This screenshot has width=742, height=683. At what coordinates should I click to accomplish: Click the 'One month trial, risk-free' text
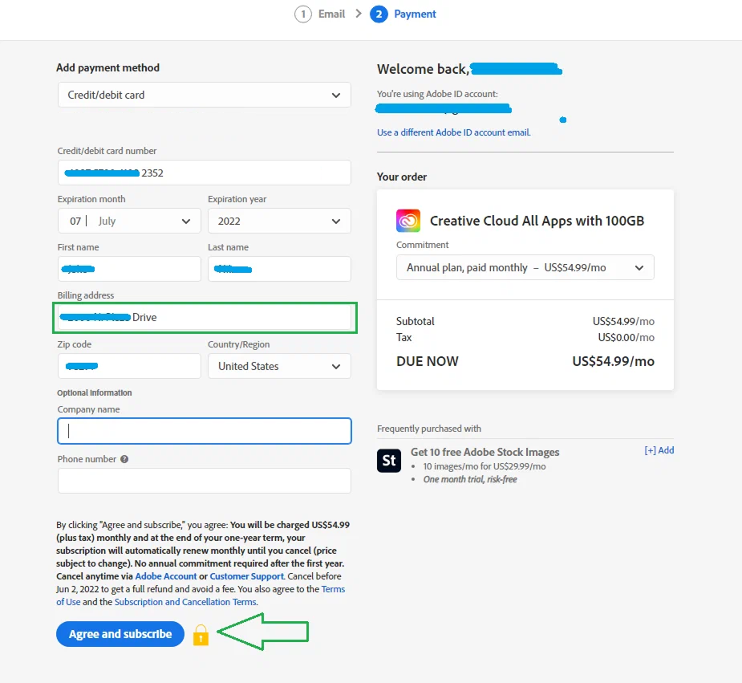(470, 479)
